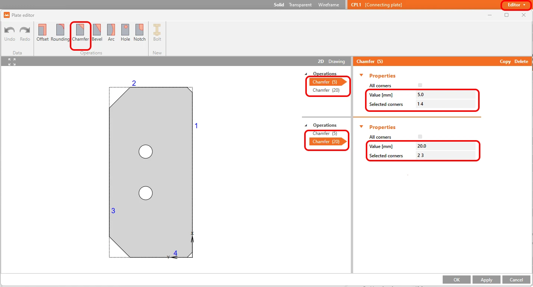The height and width of the screenshot is (287, 533).
Task: Confirm changes with the OK button
Action: tap(456, 280)
